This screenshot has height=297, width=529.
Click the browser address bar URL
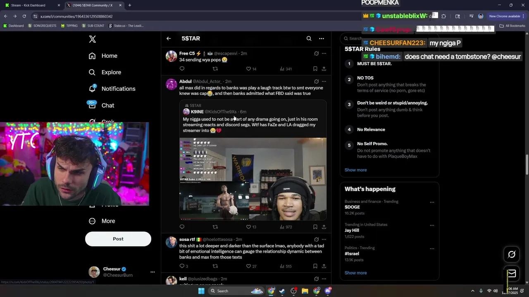pos(76,16)
